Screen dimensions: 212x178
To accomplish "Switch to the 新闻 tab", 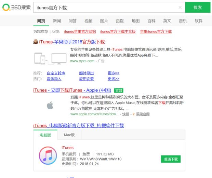I will pos(57,21).
